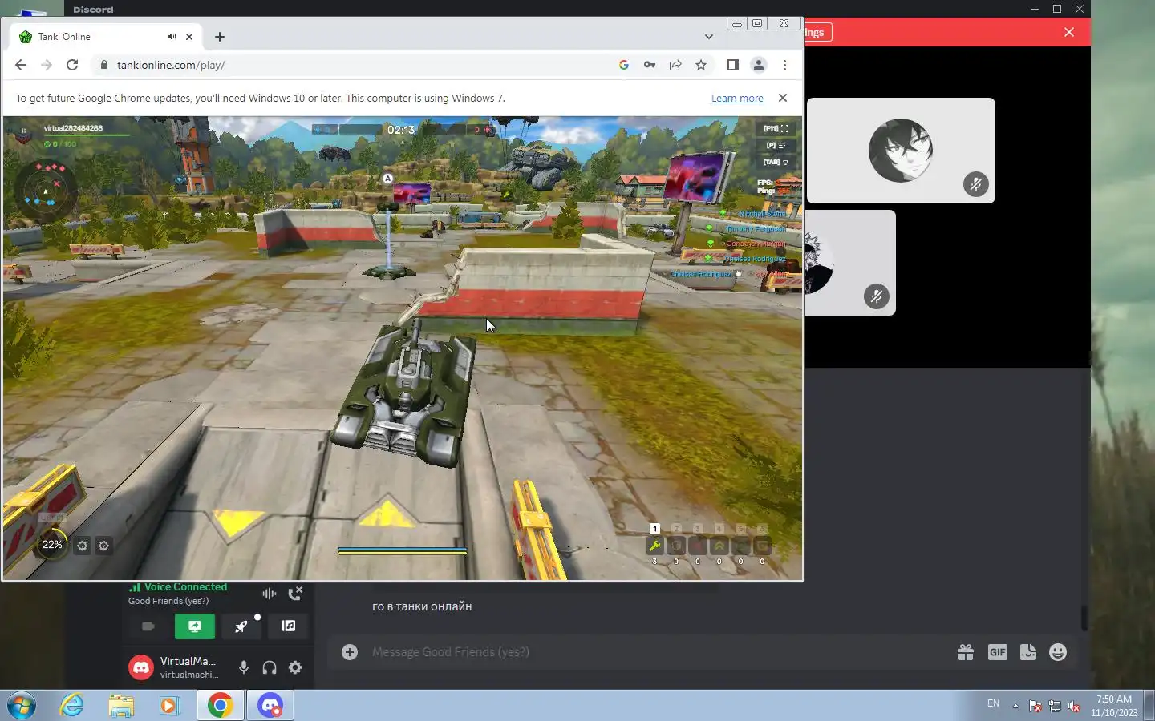
Task: Turn on Discord camera
Action: tap(148, 626)
